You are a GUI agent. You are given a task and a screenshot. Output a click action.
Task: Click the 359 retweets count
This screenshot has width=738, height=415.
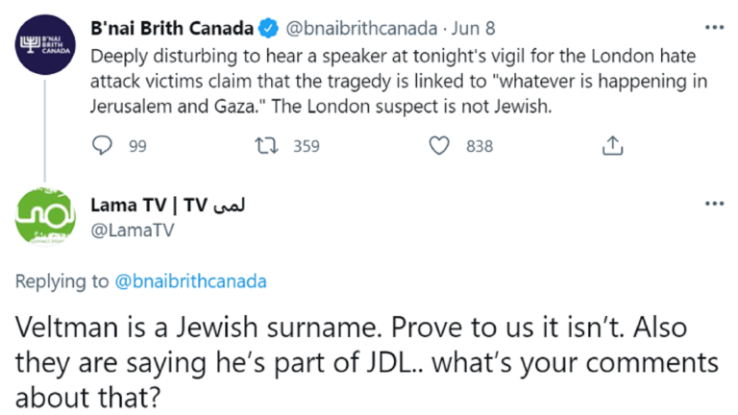point(306,146)
